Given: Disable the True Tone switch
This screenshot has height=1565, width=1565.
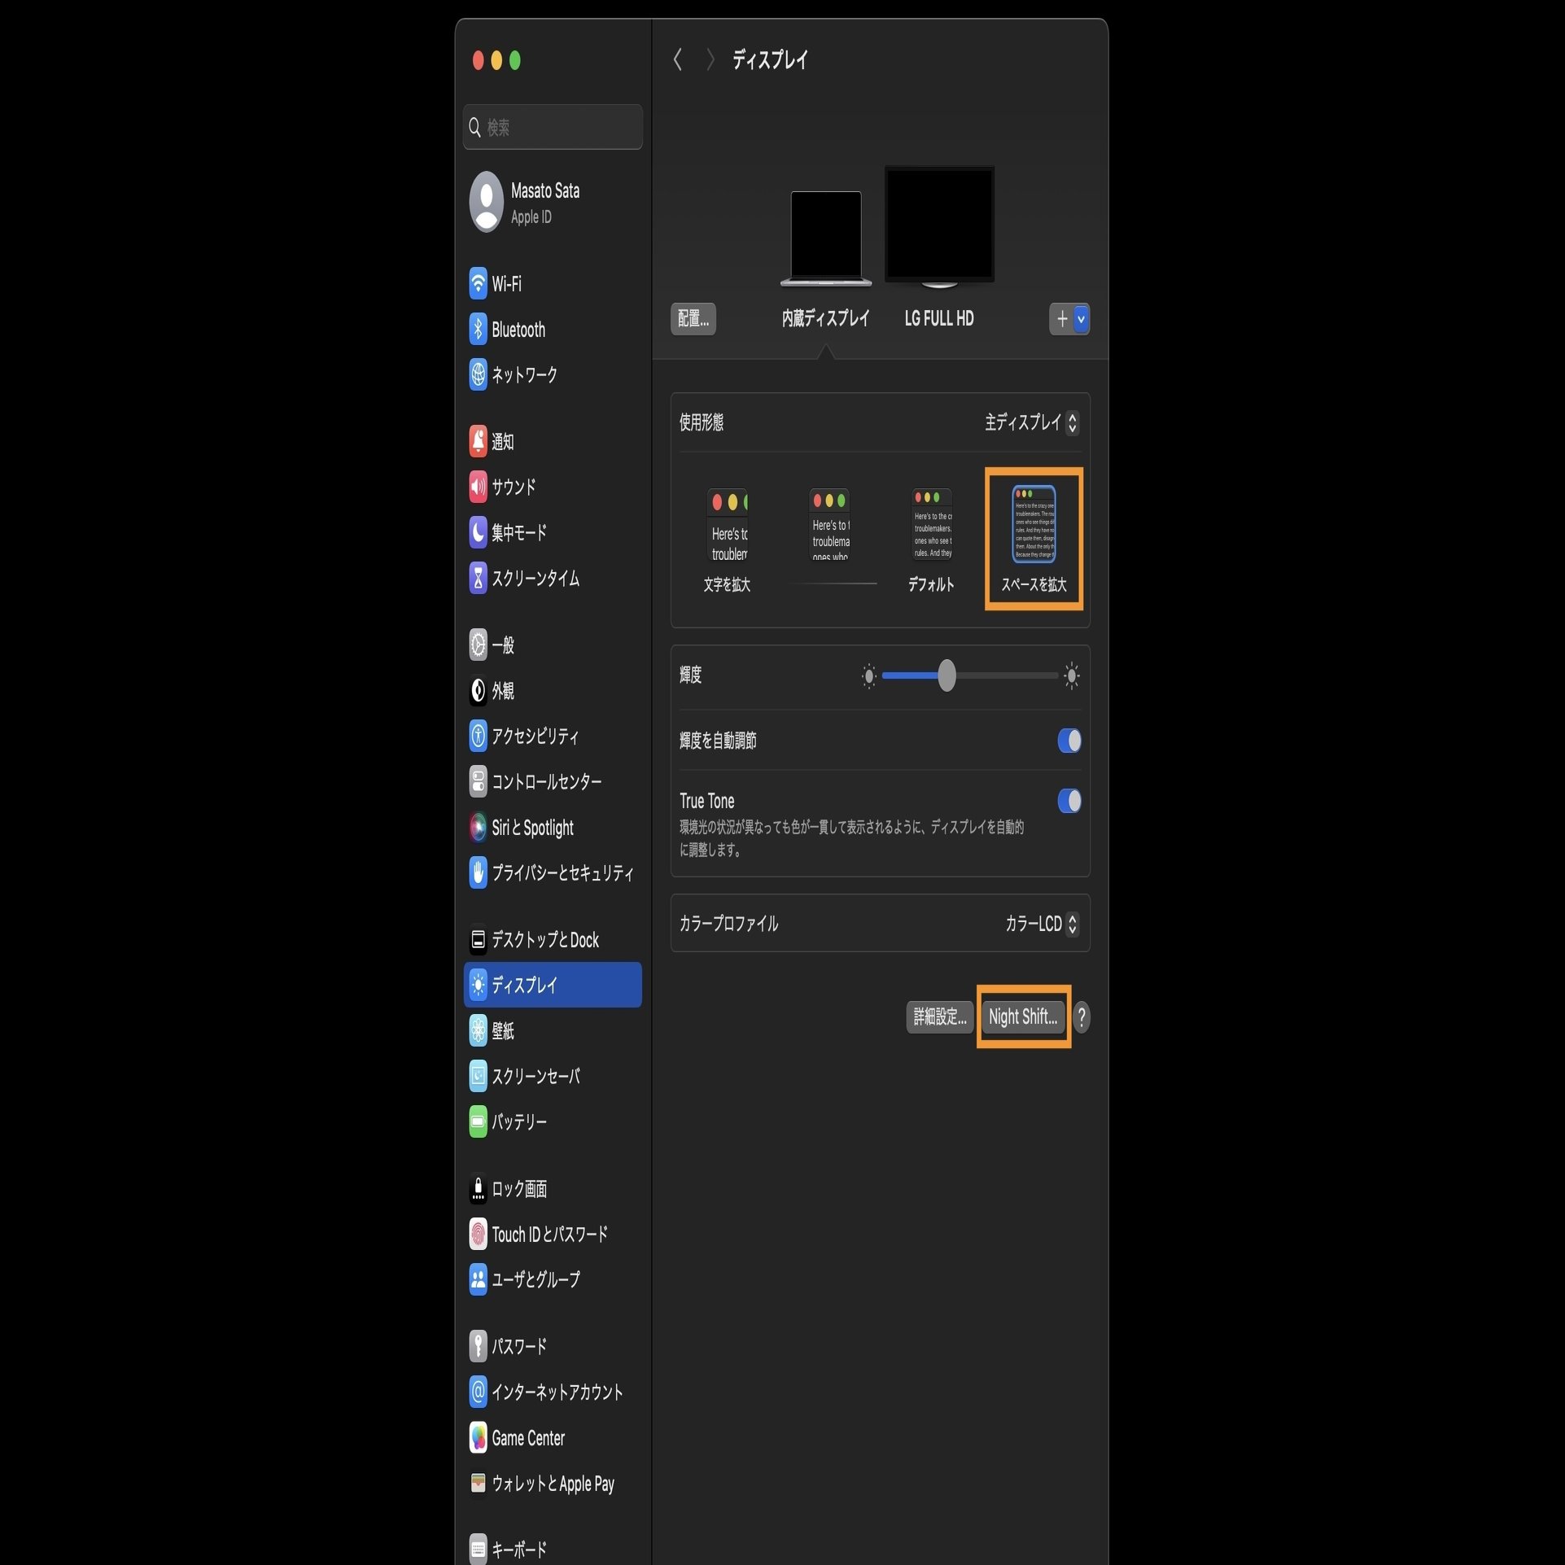Looking at the screenshot, I should point(1069,801).
